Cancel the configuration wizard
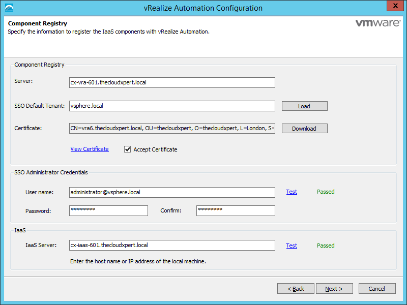This screenshot has width=407, height=305. click(x=377, y=289)
